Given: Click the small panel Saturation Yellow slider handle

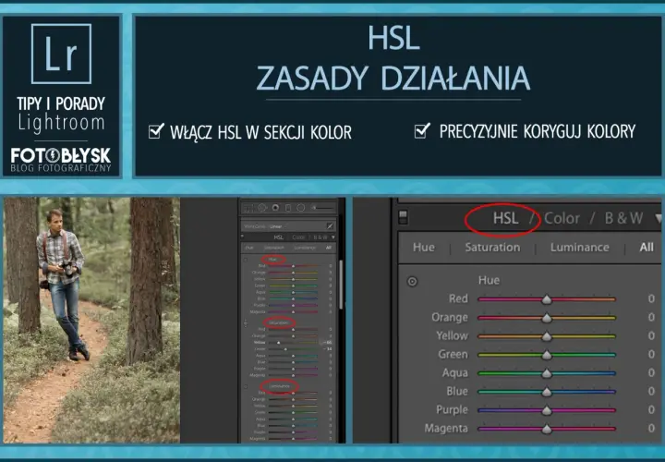Looking at the screenshot, I should tap(278, 343).
